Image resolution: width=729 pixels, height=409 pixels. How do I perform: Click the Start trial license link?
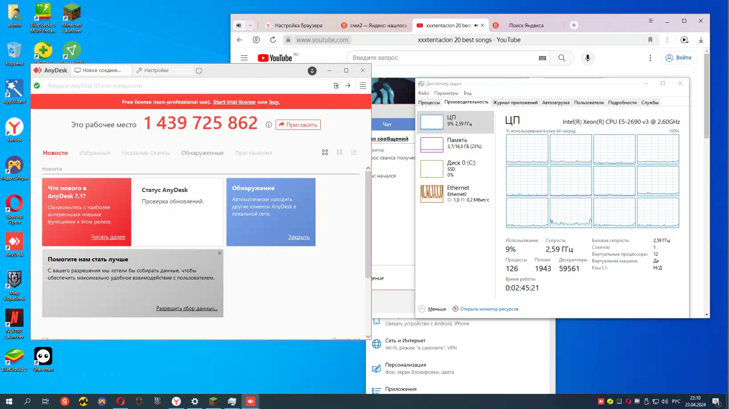(x=234, y=102)
